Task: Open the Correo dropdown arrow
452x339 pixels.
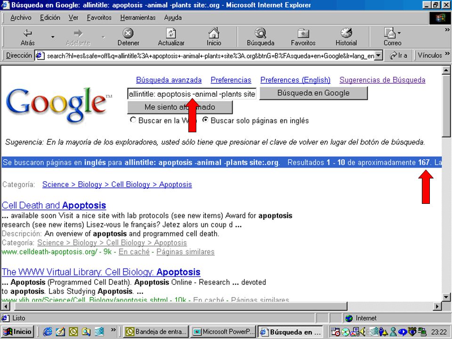Action: (x=399, y=33)
